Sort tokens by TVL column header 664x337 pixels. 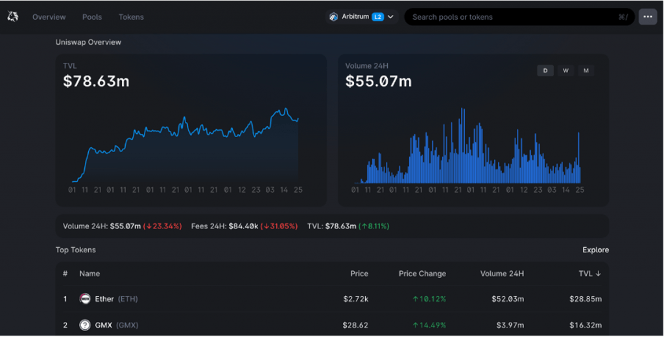[x=589, y=274]
